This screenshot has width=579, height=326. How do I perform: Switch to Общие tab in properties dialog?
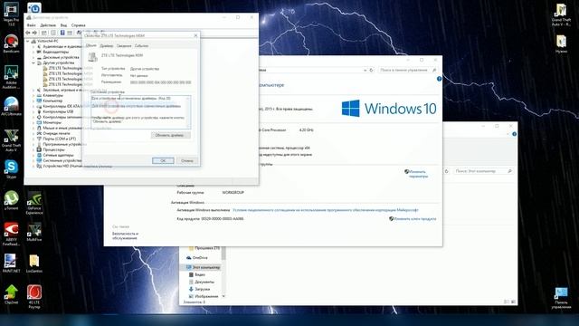90,45
